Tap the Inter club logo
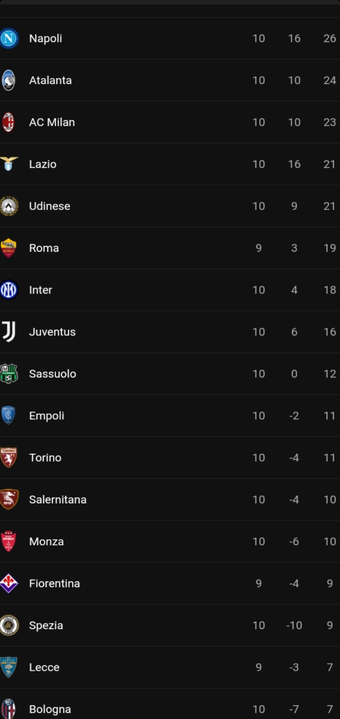 [9, 289]
